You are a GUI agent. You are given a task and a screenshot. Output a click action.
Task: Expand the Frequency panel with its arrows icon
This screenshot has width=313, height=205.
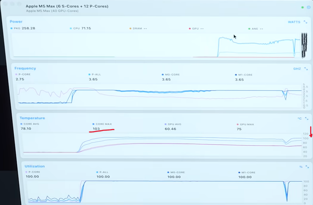[306, 69]
